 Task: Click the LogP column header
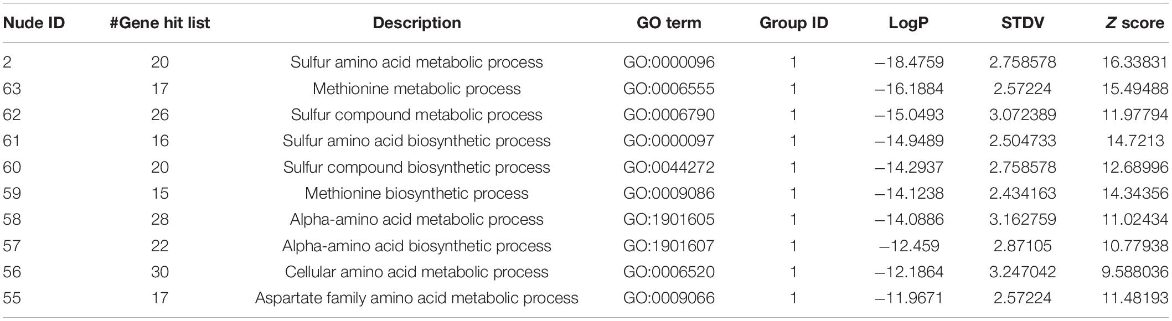(x=908, y=23)
